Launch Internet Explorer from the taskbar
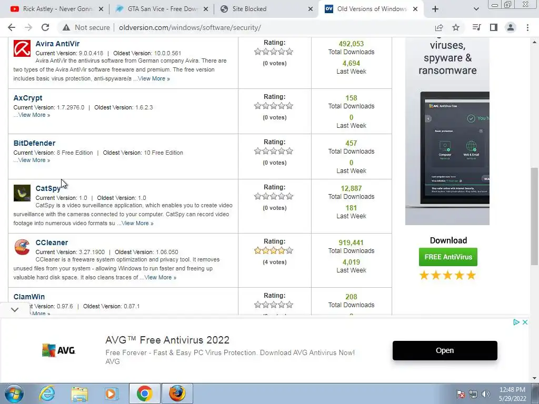This screenshot has width=539, height=404. [47, 393]
